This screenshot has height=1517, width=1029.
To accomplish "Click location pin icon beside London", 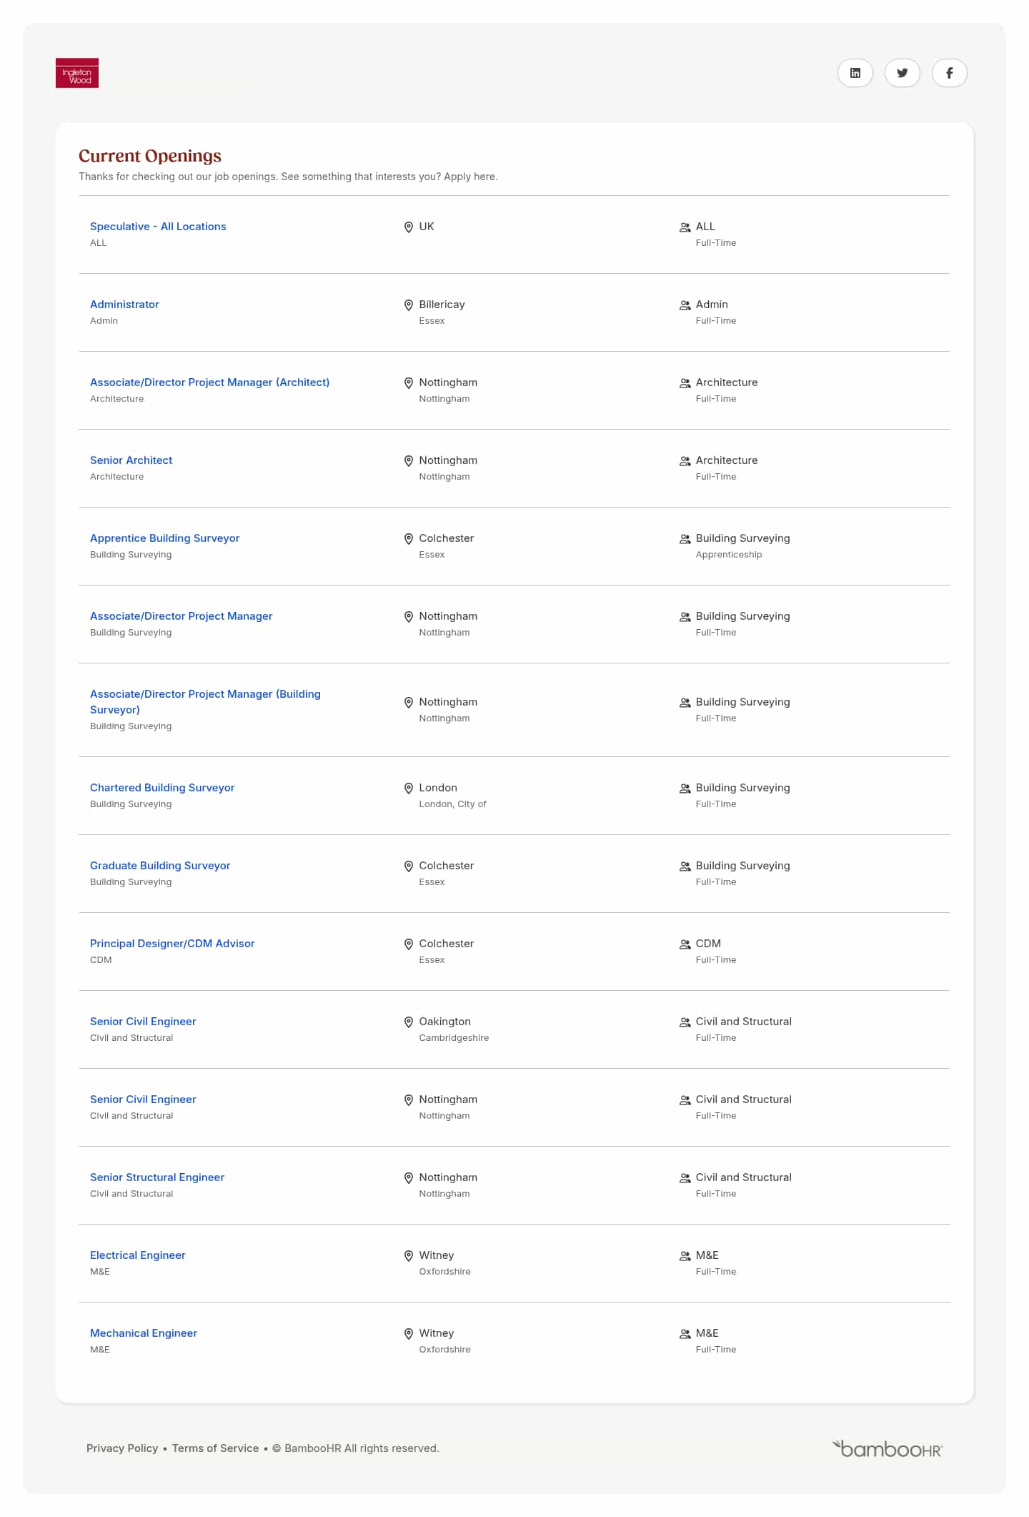I will pos(409,789).
